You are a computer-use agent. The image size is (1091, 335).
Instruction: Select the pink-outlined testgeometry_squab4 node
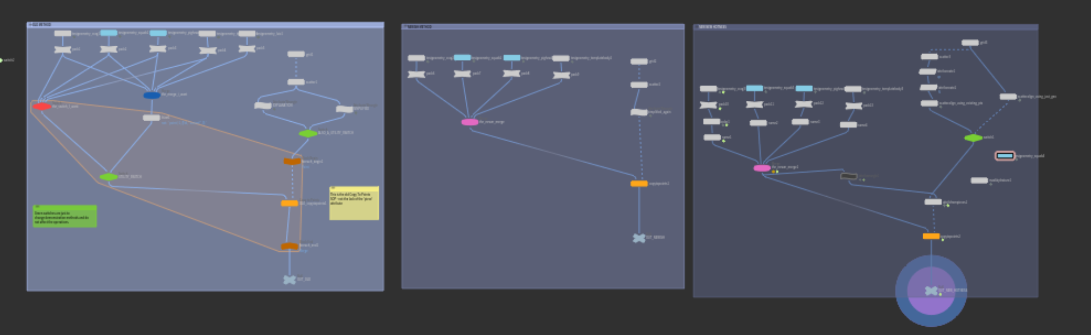(x=1005, y=156)
